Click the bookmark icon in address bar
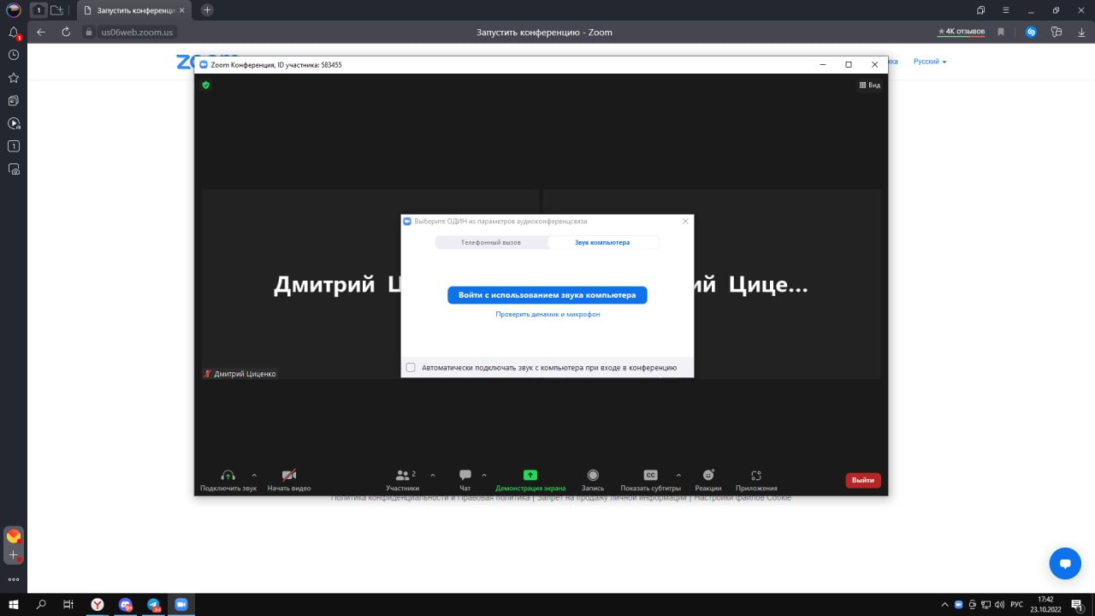 1001,32
